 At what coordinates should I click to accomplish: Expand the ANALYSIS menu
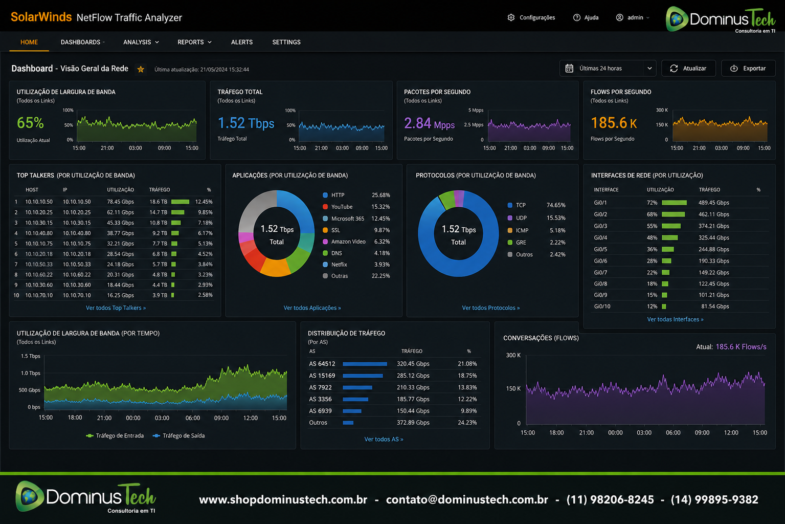pos(141,42)
